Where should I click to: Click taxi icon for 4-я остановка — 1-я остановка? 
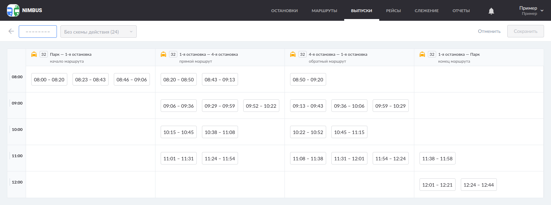[293, 54]
